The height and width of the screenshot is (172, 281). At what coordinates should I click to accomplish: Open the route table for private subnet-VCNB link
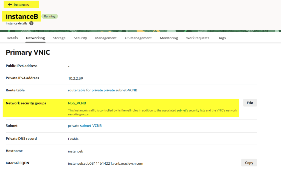pos(102,90)
